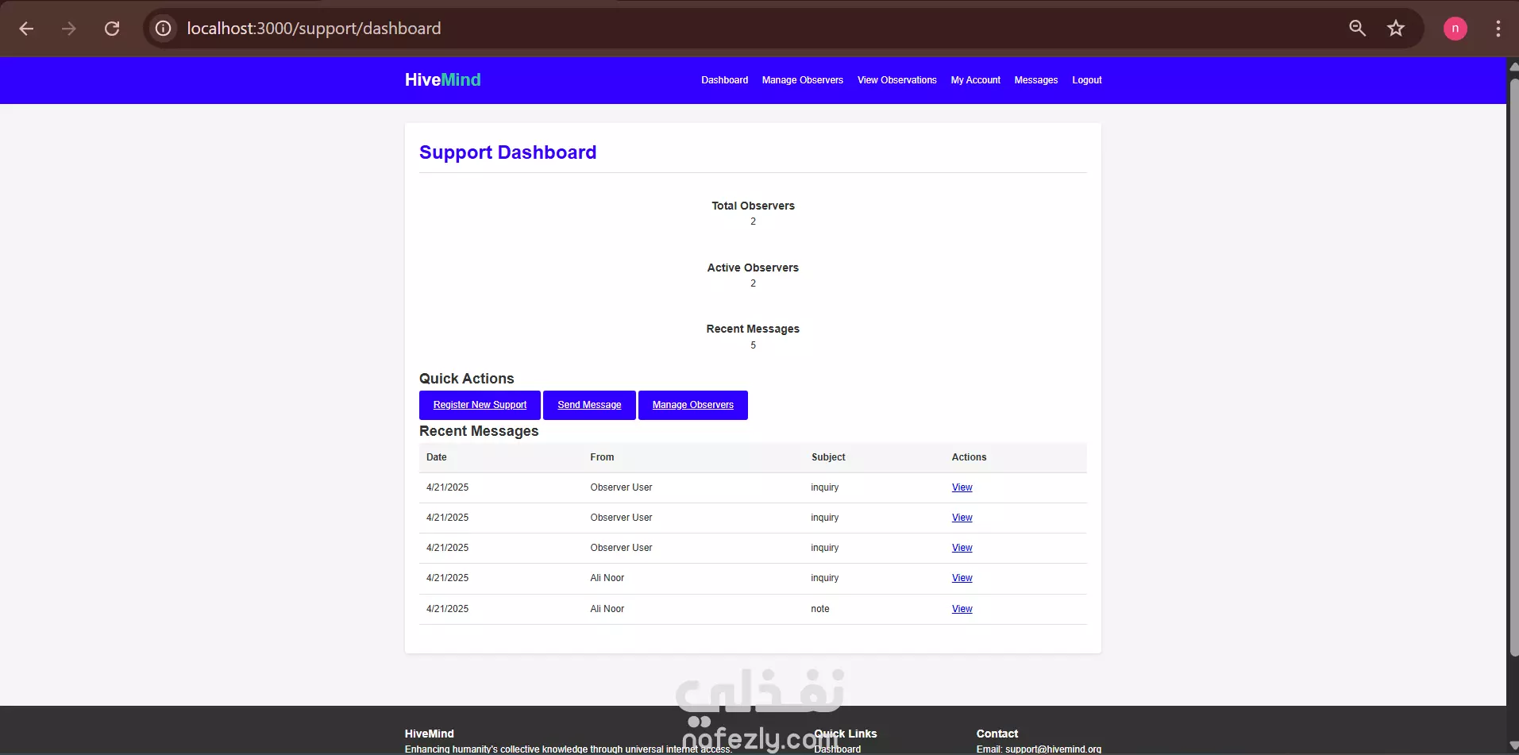This screenshot has width=1519, height=755.
Task: Open Messages in the top navigation
Action: click(x=1035, y=80)
